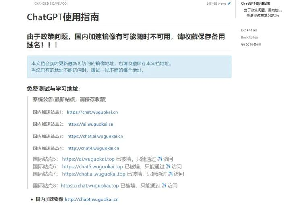Click the airplane emoji on 国际站点5 line

coord(159,159)
